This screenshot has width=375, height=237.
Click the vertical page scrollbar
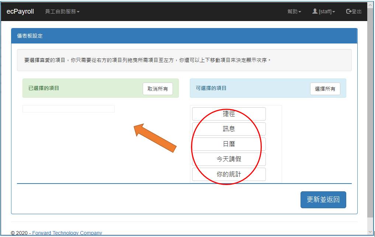click(x=370, y=111)
